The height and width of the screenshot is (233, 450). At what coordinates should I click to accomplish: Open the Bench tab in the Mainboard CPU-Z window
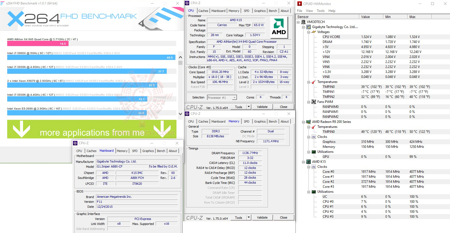pyautogui.click(x=161, y=151)
